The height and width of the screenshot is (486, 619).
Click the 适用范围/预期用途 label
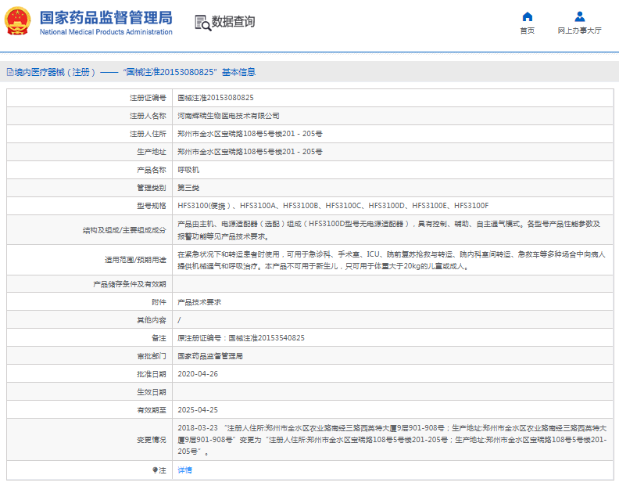(135, 260)
